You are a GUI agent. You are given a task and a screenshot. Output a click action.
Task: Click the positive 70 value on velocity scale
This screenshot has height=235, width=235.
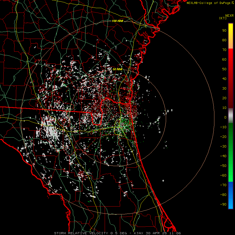tap(224, 50)
